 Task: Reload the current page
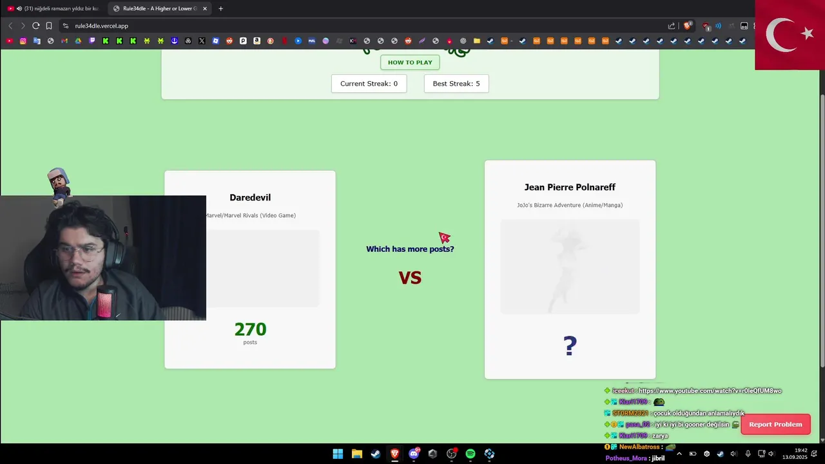35,26
